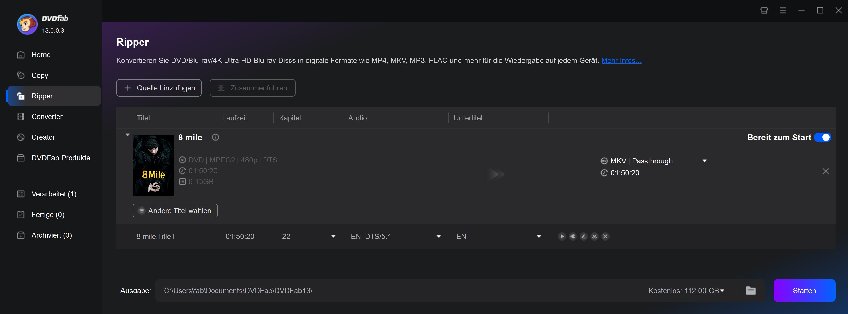848x314 pixels.
Task: Open the EN DTS/5.1 audio dropdown
Action: [438, 236]
